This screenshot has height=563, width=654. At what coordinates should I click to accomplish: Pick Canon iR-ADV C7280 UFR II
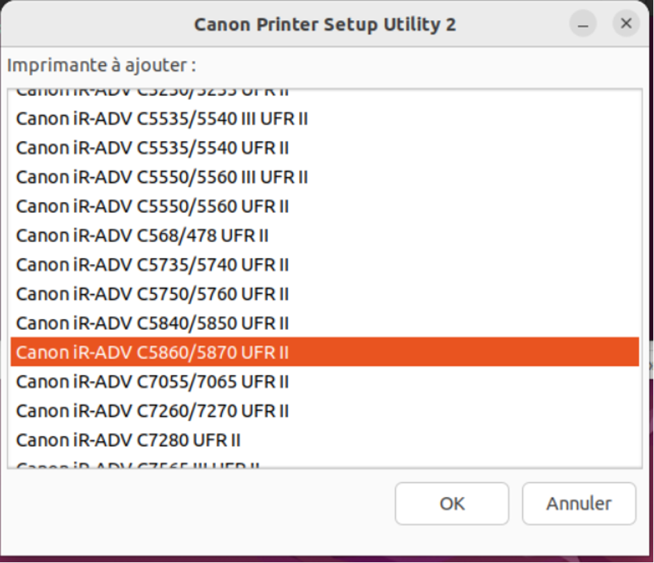(x=128, y=441)
